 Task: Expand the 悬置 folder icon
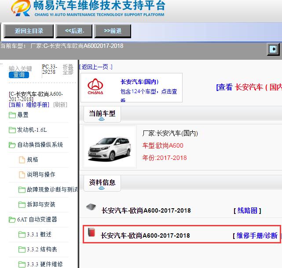click(12, 115)
